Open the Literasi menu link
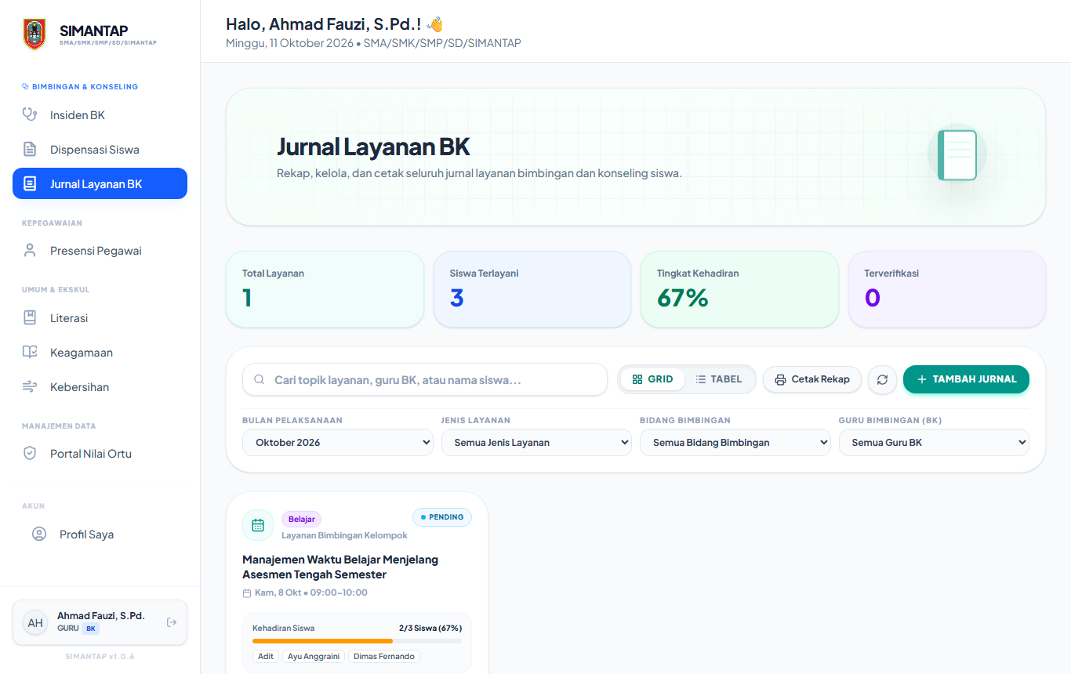 (x=100, y=318)
